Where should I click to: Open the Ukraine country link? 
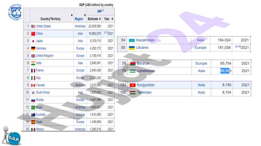(x=142, y=48)
